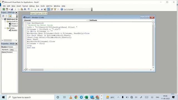The image size is (178, 100).
Task: Toggle Design Mode toolbar icon
Action: (45, 9)
